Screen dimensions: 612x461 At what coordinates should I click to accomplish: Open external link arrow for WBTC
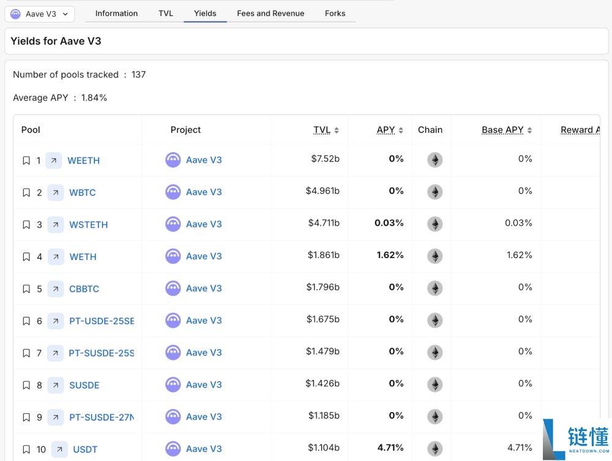pos(56,192)
